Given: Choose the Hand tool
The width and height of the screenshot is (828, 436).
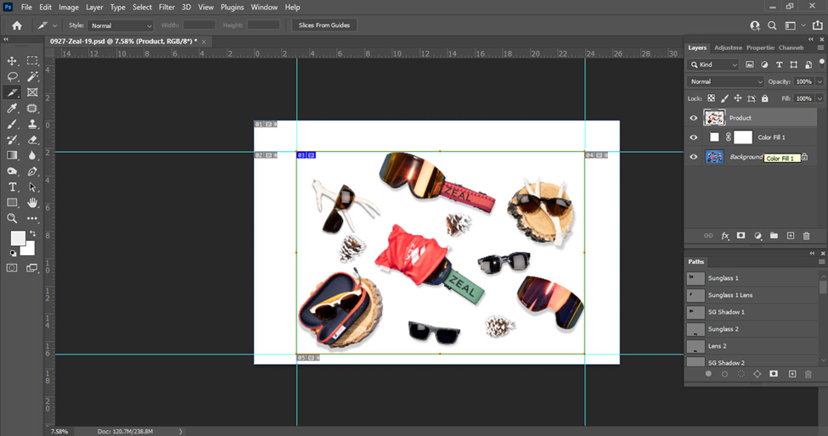Looking at the screenshot, I should pos(32,203).
